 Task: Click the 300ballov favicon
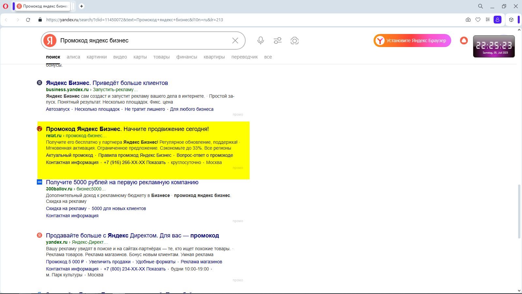(39, 182)
